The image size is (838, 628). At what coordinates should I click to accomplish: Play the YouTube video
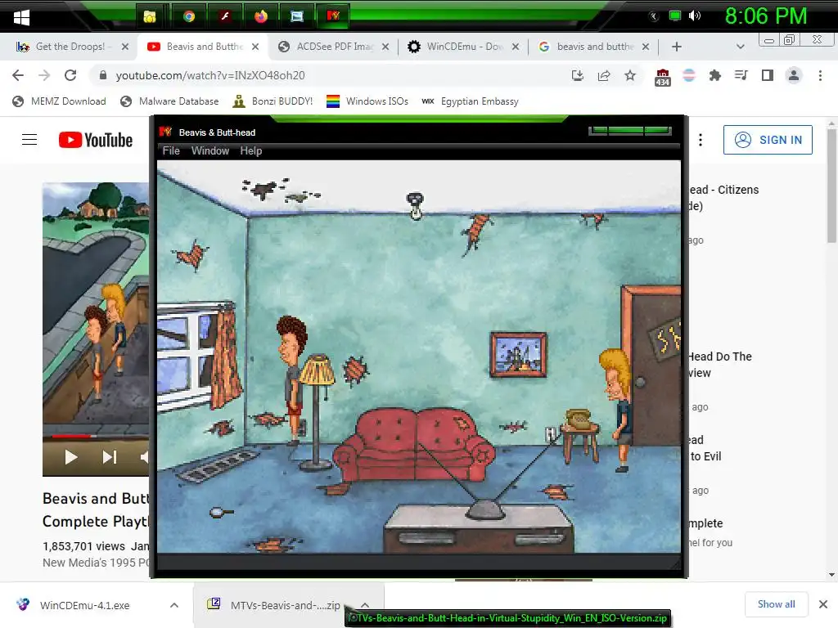[x=70, y=457]
